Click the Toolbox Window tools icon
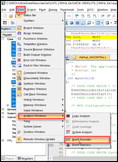Viewport: 118px width, 162px height. tap(19, 132)
